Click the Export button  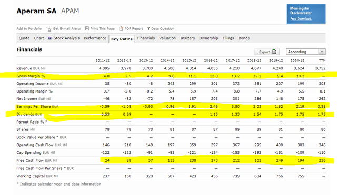[x=267, y=52]
